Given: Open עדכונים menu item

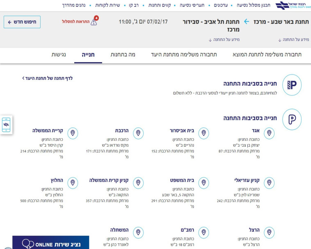Looking at the screenshot, I should [221, 5].
